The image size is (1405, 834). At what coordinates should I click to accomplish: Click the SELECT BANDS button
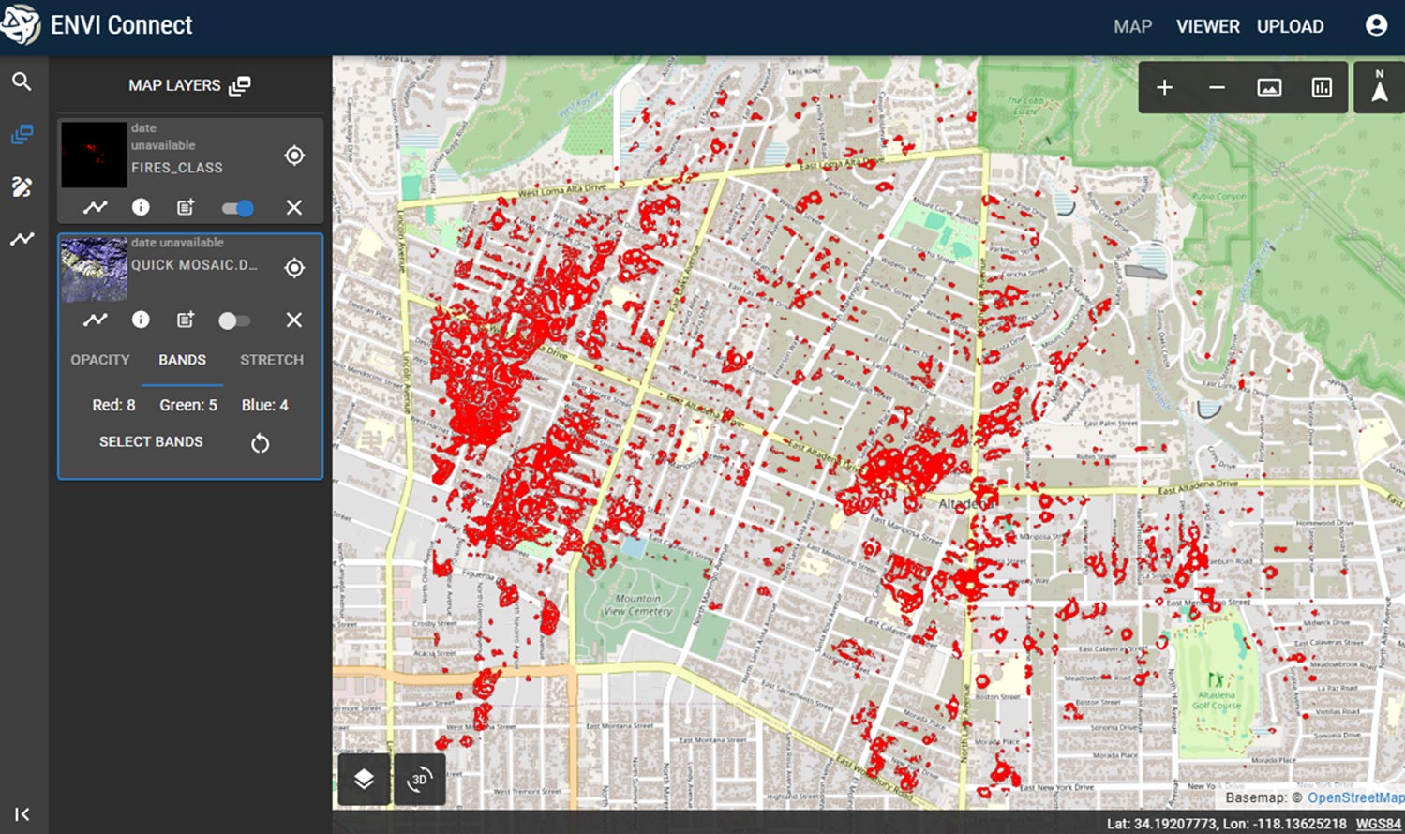[151, 441]
